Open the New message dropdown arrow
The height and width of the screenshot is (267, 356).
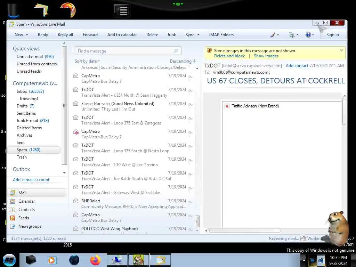pos(27,35)
